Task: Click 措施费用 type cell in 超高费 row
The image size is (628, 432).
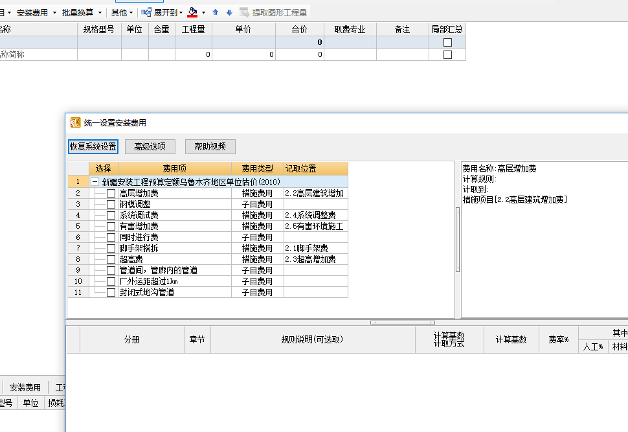Action: click(258, 259)
